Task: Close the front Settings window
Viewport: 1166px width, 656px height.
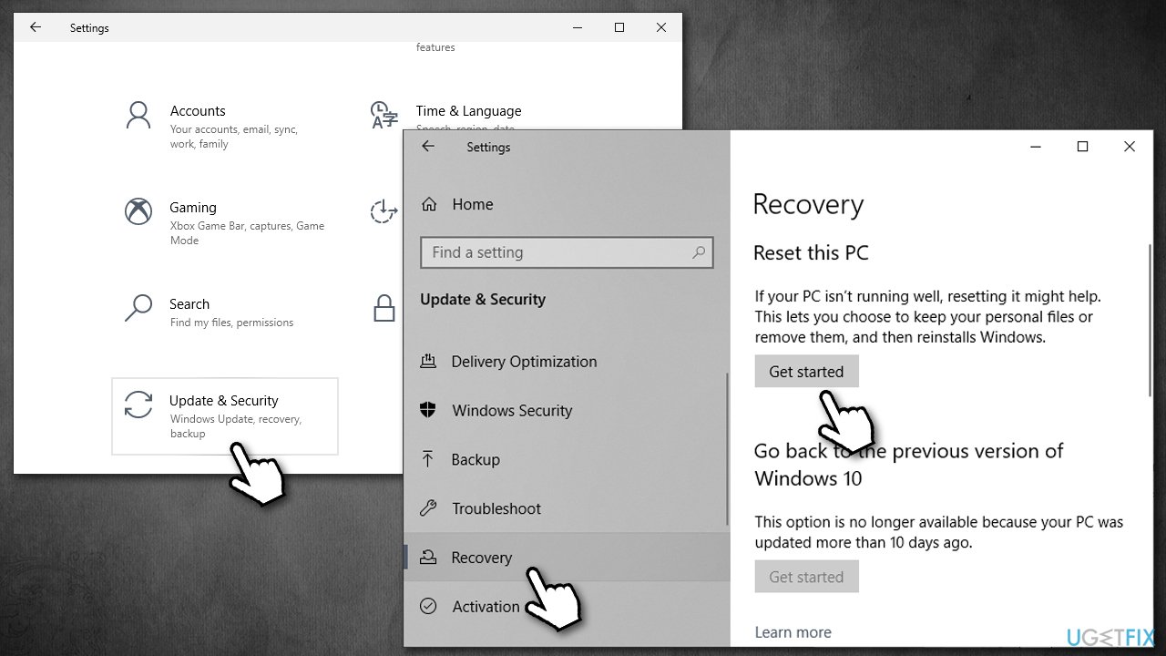Action: pos(1130,147)
